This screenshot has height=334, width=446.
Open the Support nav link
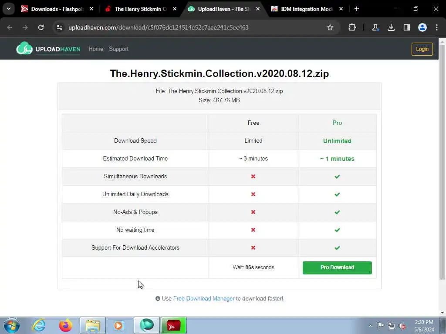(x=118, y=49)
